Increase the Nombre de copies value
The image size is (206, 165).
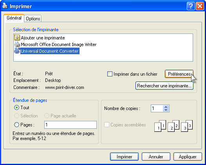166,107
